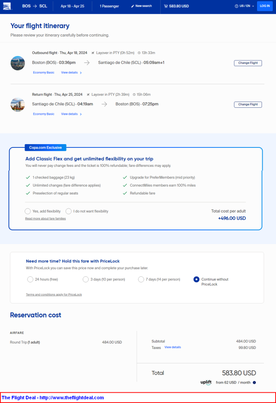Open the Apr 18 - Apr 25 dates item
Viewport: 276px width, 403px height.
pos(73,6)
